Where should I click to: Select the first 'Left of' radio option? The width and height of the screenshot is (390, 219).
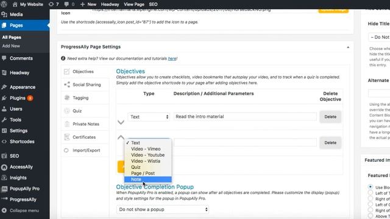[x=370, y=193]
